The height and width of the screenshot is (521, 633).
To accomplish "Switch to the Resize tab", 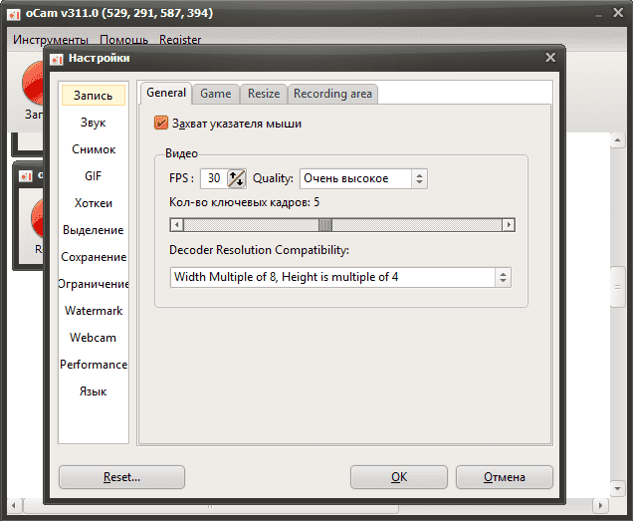I will [x=264, y=94].
